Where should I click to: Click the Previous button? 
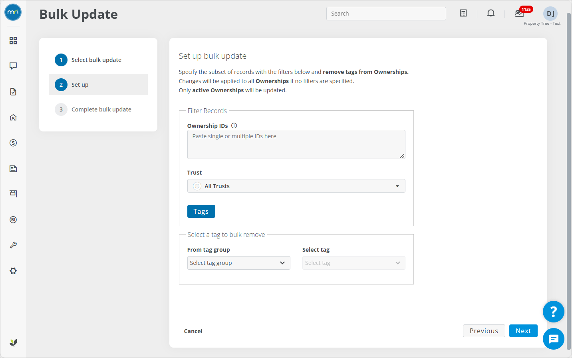pyautogui.click(x=484, y=331)
